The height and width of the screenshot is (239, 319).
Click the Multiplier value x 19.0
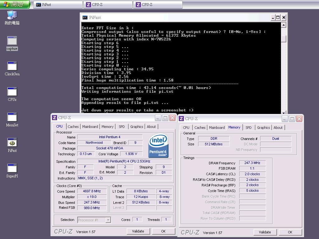pyautogui.click(x=92, y=197)
